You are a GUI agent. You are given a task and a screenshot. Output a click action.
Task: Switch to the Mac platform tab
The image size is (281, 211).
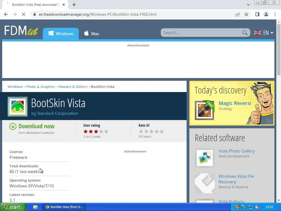click(92, 34)
